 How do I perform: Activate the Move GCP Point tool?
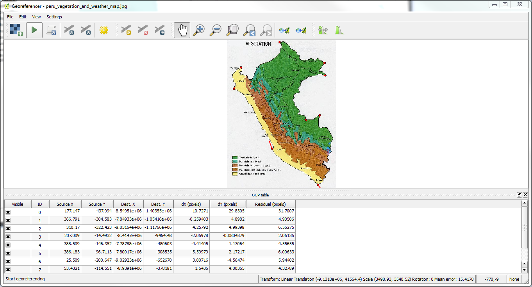160,30
